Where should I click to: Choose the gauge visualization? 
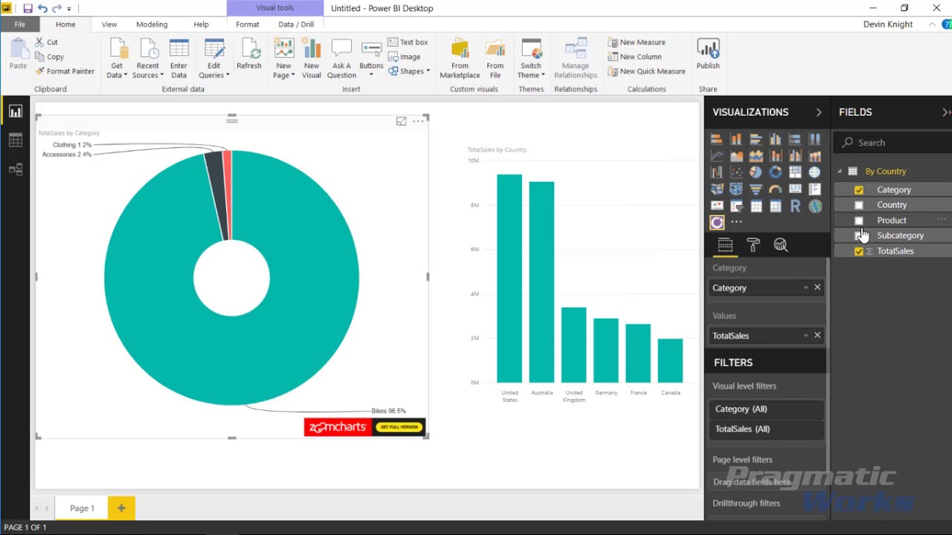pos(775,189)
